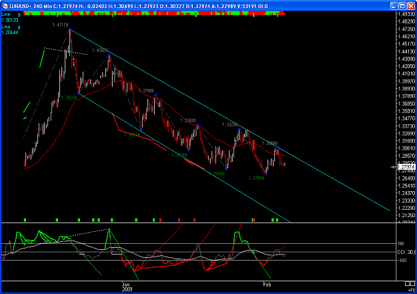Image resolution: width=417 pixels, height=294 pixels.
Task: Click the EUR/USD chart window icon
Action: pyautogui.click(x=5, y=6)
